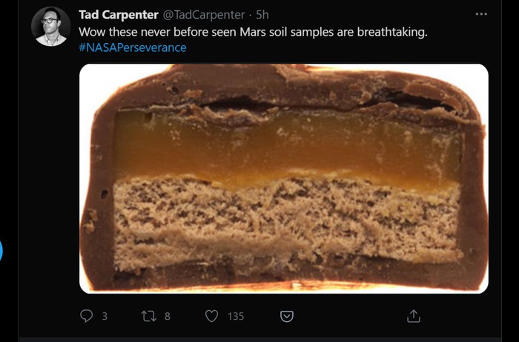The image size is (519, 342).
Task: Toggle the like heart on this tweet
Action: click(211, 316)
